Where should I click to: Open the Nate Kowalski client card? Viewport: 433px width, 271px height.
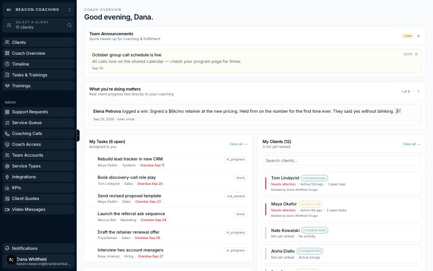tap(342, 233)
